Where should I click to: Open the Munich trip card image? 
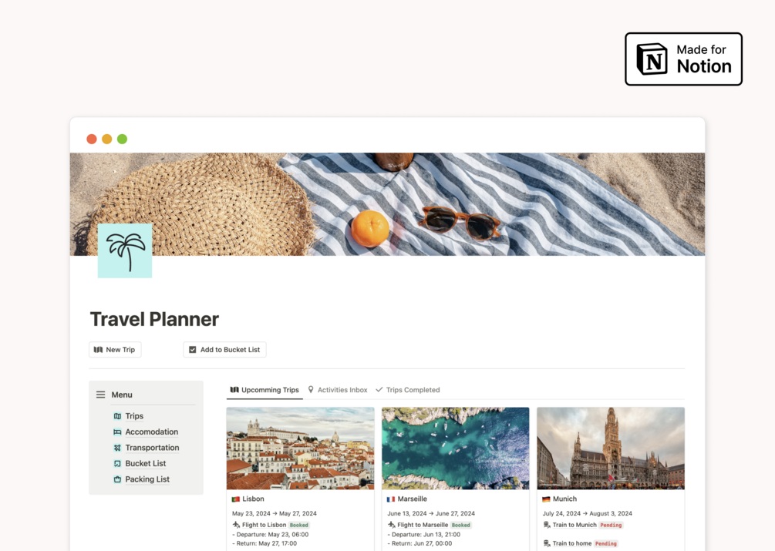click(x=611, y=449)
